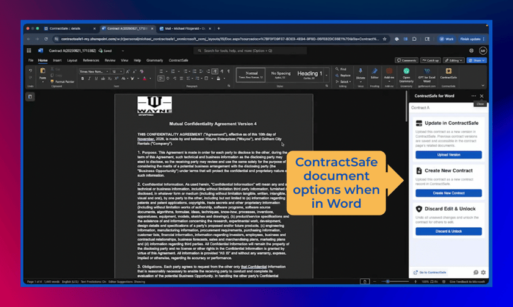The width and height of the screenshot is (513, 307).
Task: Toggle align left paragraph button
Action: click(x=160, y=79)
